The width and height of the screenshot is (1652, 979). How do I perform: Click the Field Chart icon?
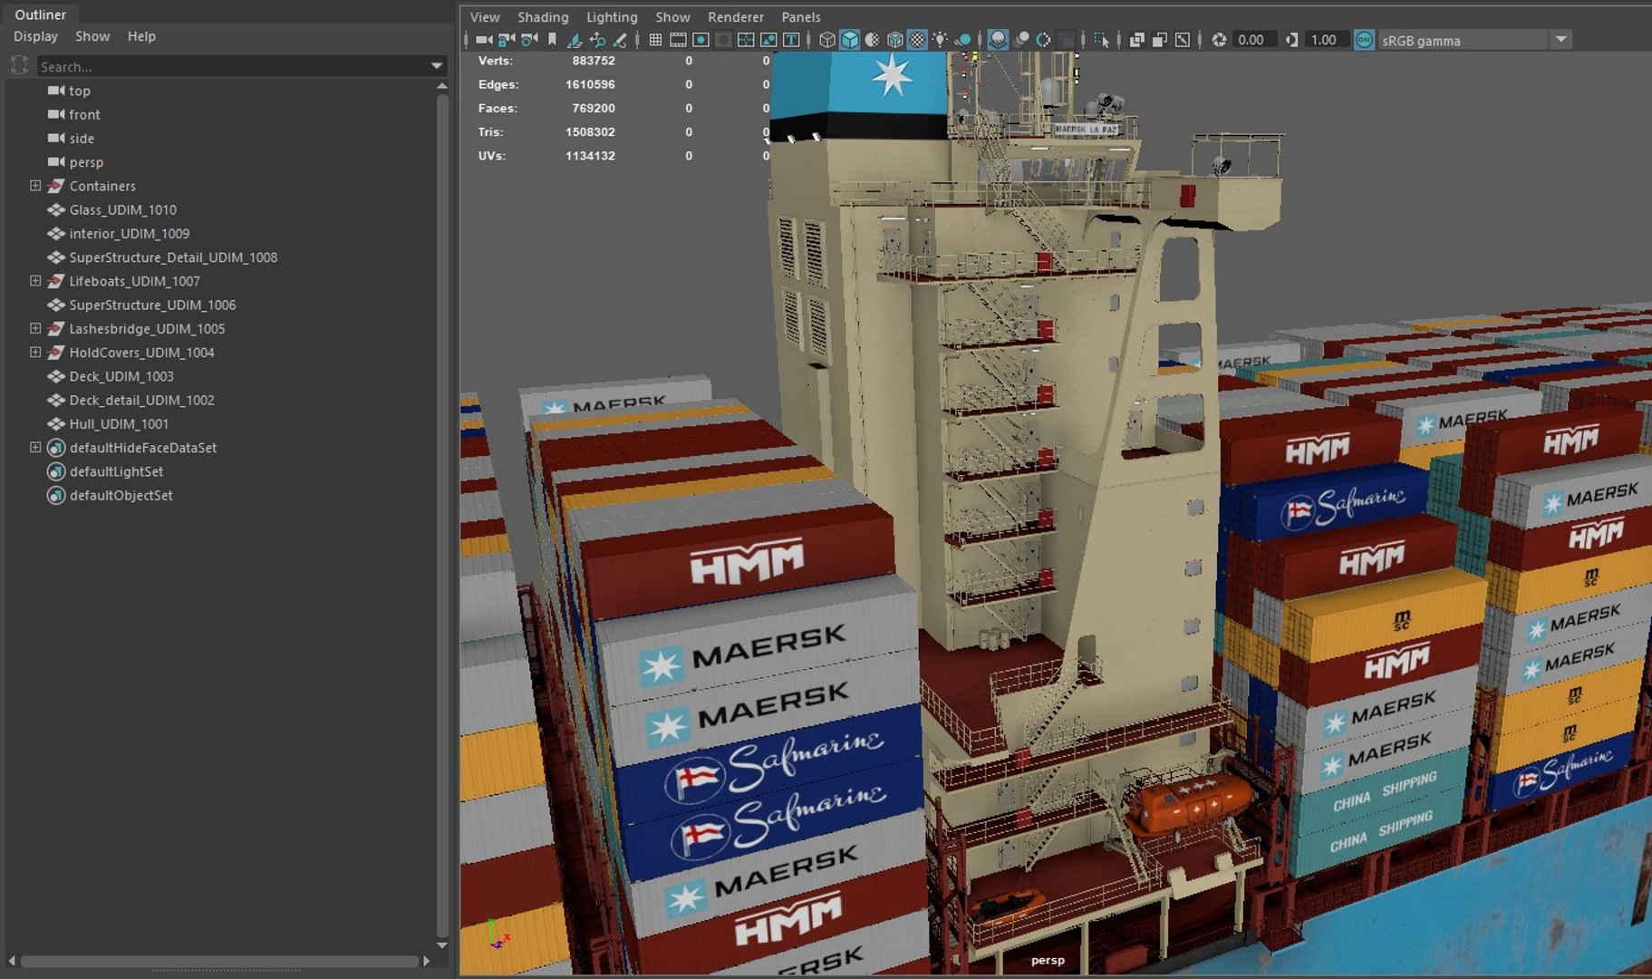tap(746, 40)
